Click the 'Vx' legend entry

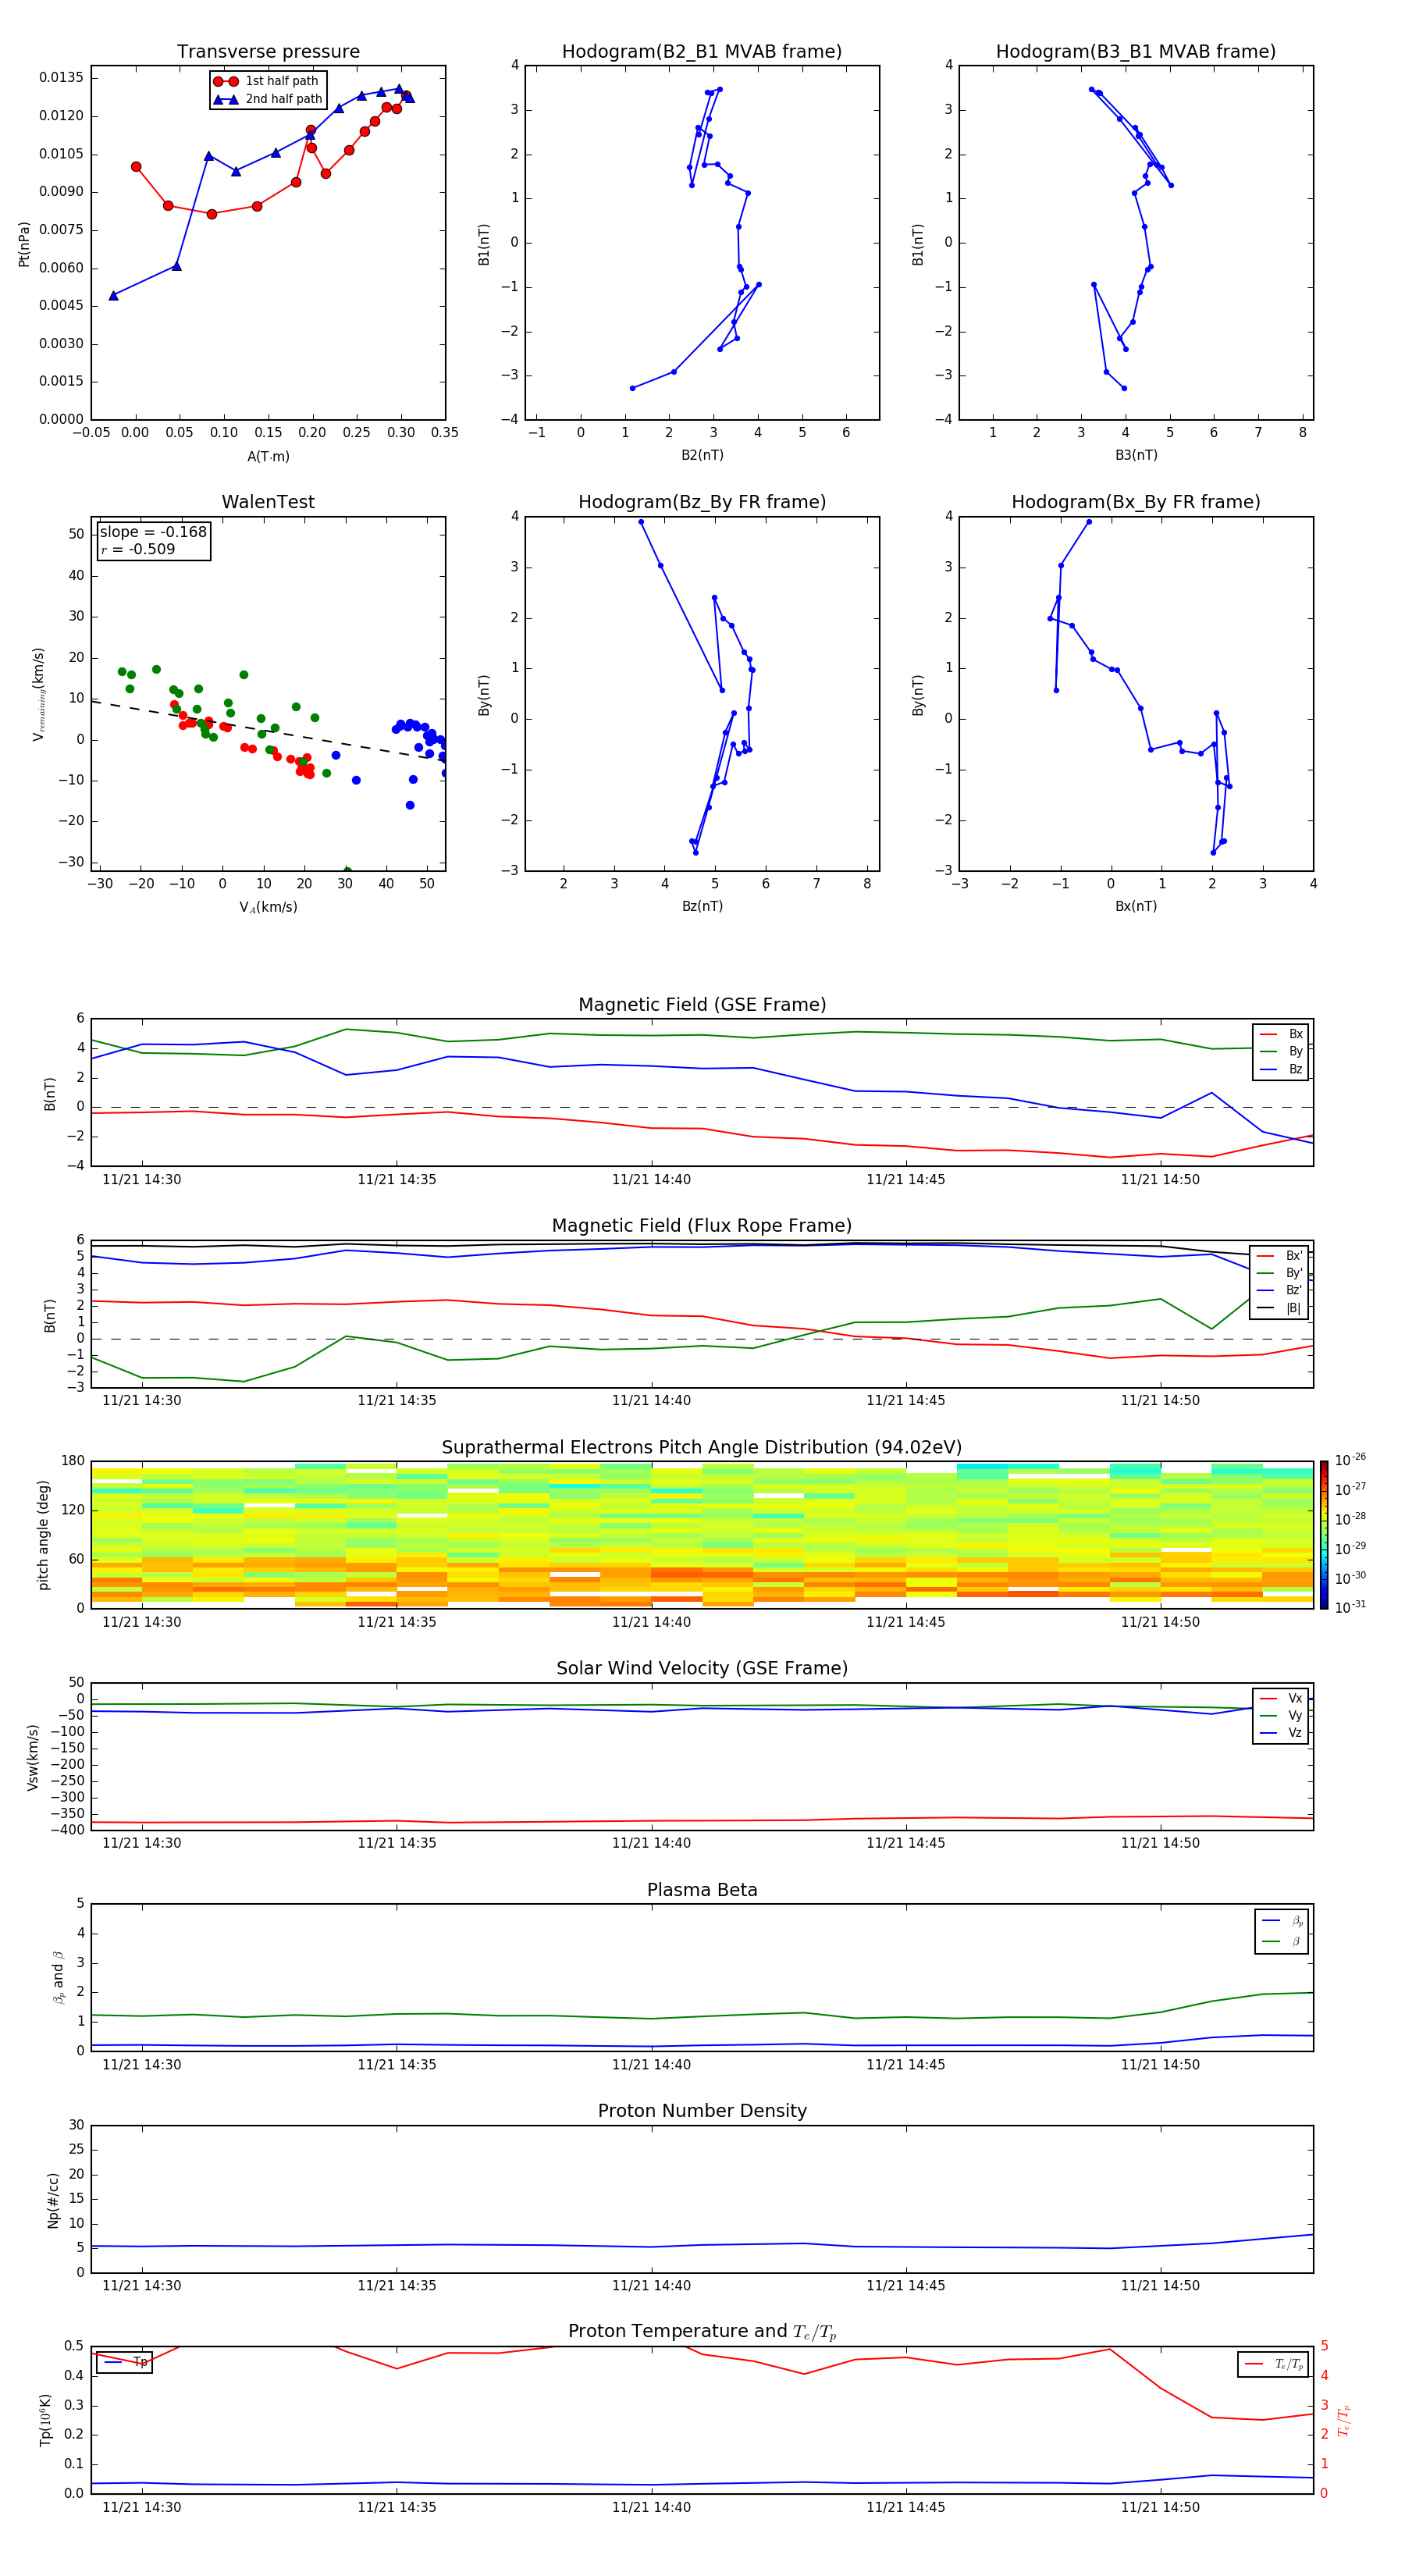point(1281,1698)
